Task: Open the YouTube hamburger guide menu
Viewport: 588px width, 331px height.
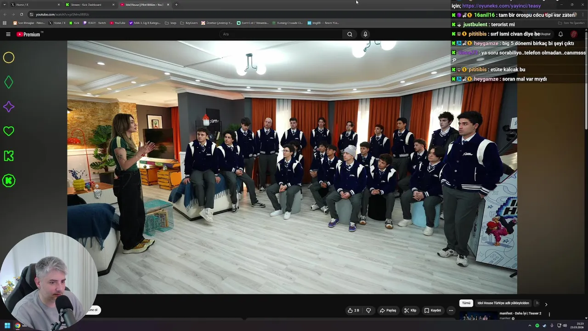Action: (8, 34)
